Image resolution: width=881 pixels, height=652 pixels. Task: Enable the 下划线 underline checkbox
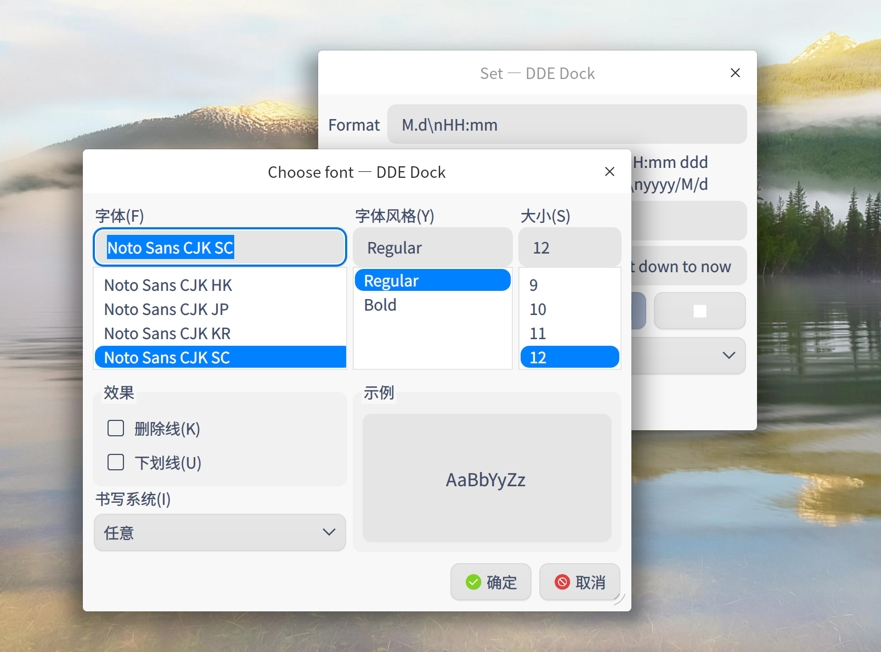116,462
